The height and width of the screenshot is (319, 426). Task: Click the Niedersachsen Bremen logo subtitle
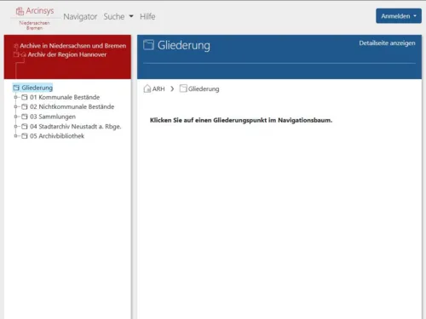(x=34, y=26)
